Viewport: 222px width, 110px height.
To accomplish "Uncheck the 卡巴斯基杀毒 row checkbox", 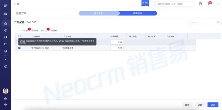I will [19, 48].
